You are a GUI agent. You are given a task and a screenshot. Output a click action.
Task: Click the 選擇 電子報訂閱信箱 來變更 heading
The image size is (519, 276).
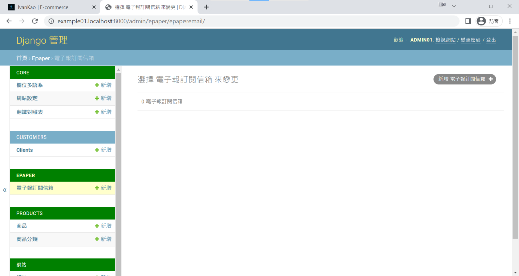point(188,80)
